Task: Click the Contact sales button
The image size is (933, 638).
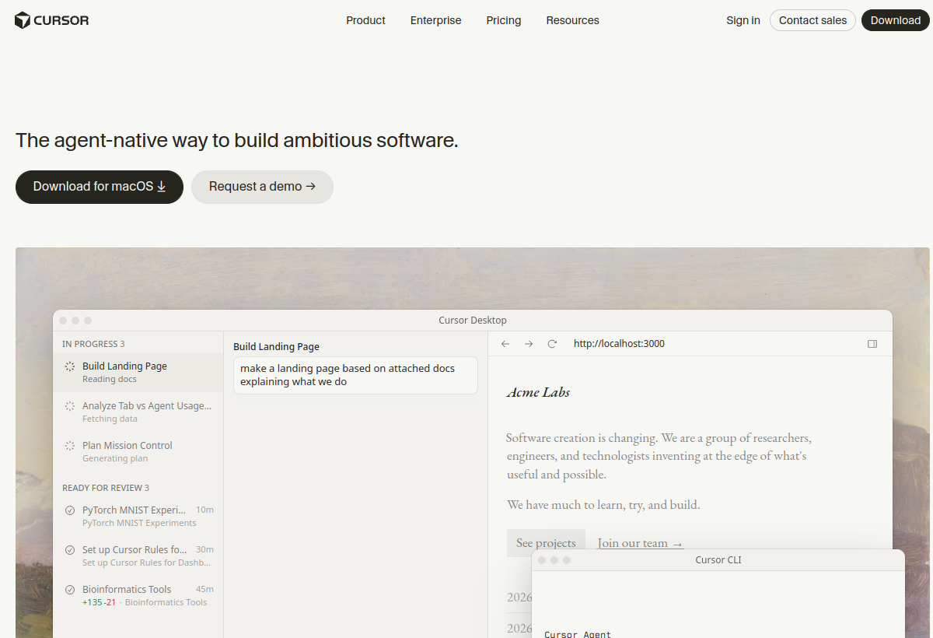Action: [x=812, y=20]
